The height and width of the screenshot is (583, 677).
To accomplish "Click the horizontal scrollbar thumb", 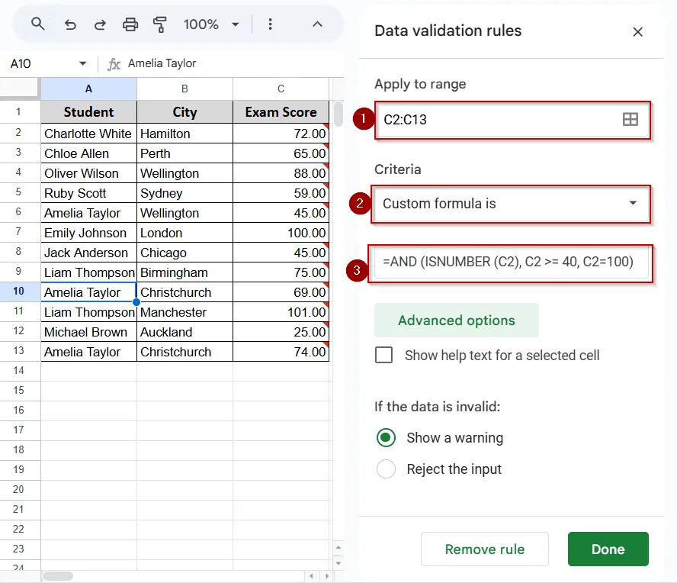I will coord(58,576).
